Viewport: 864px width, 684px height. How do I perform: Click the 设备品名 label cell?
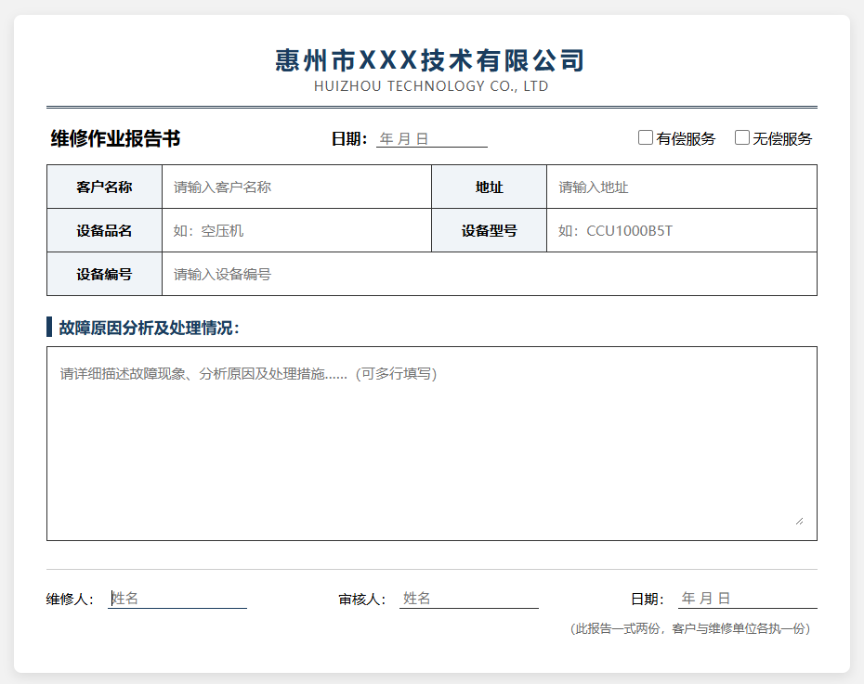click(104, 230)
